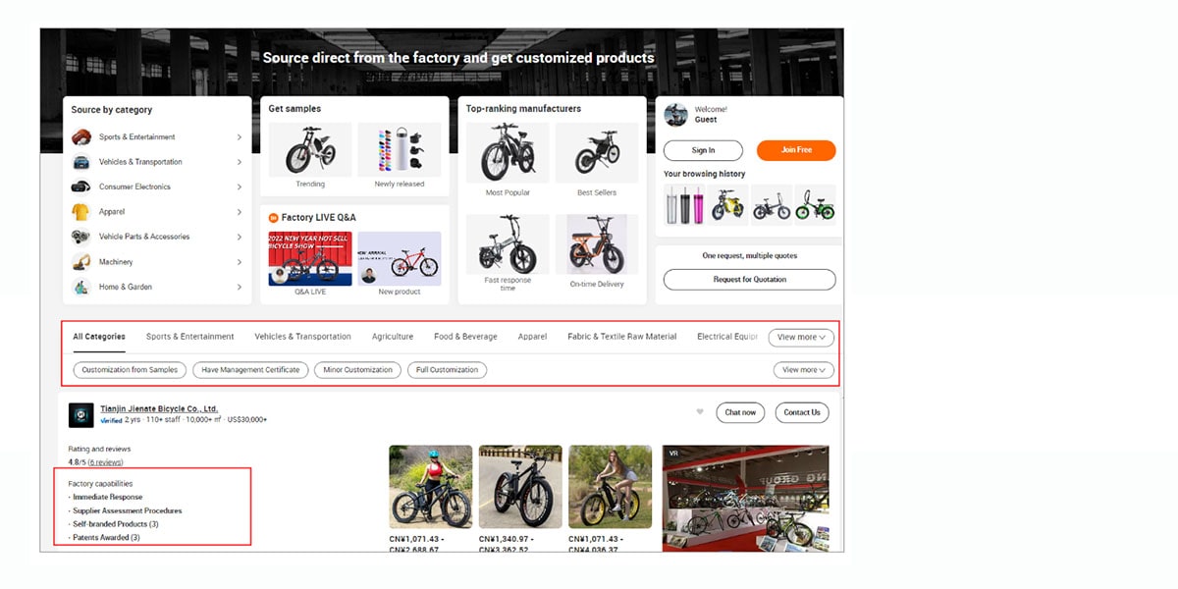This screenshot has width=1178, height=589.
Task: Open the yellow bike in browsing history
Action: pos(728,205)
